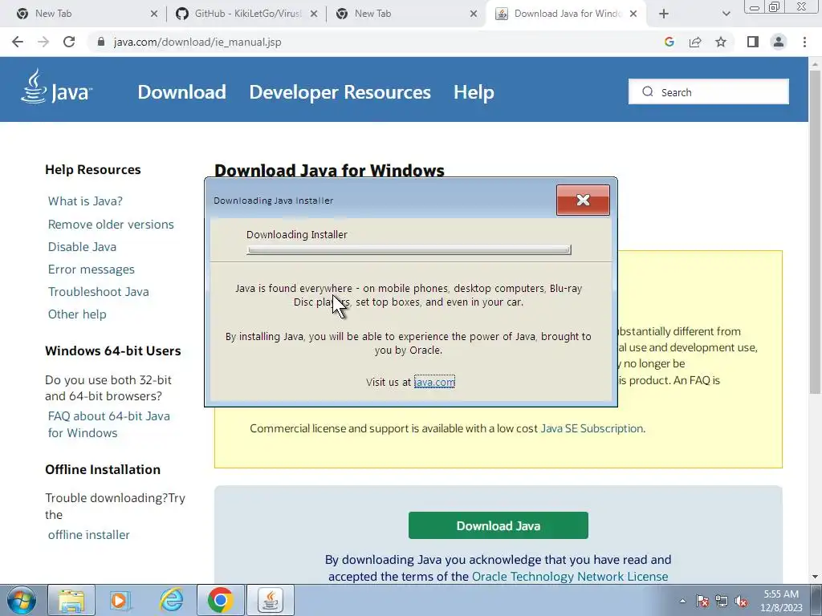Open the Chrome profile avatar

pos(779,42)
